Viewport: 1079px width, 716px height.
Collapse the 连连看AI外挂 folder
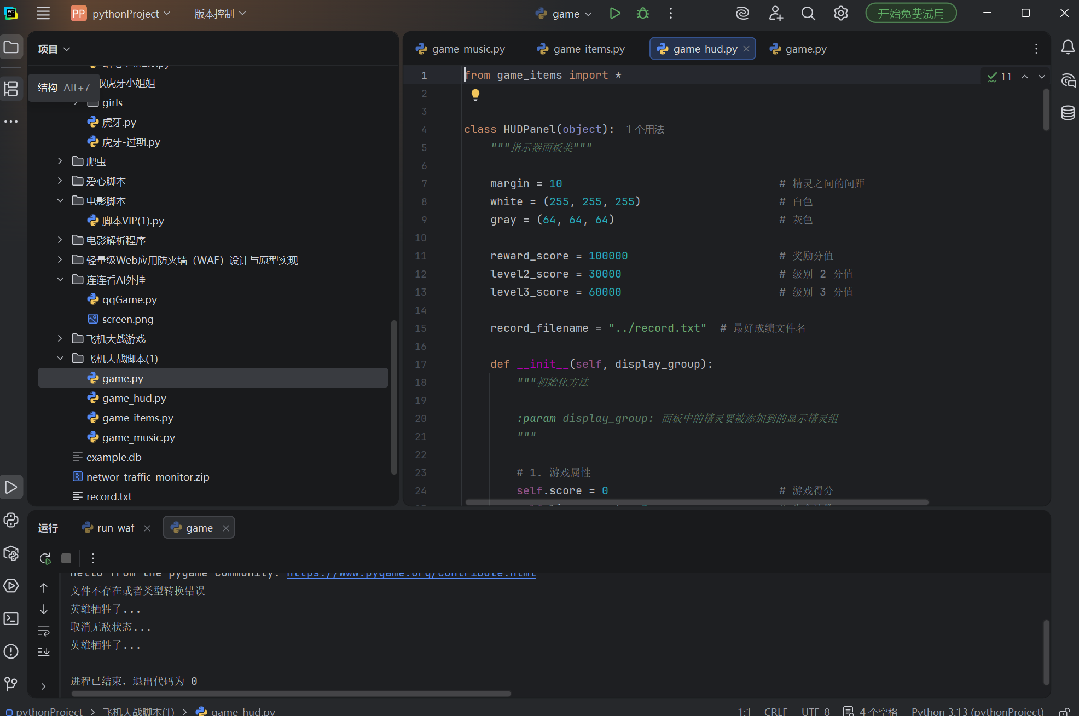(x=60, y=279)
